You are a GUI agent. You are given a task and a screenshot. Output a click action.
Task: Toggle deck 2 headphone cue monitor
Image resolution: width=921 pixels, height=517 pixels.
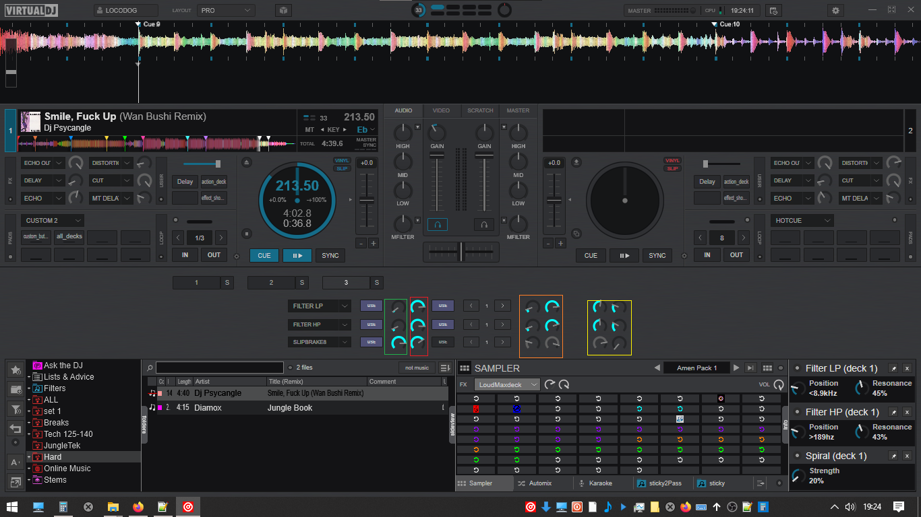[x=484, y=224]
